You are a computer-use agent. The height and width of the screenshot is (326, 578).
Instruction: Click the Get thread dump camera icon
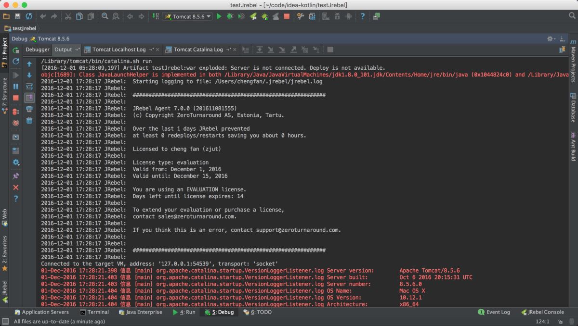click(x=15, y=137)
